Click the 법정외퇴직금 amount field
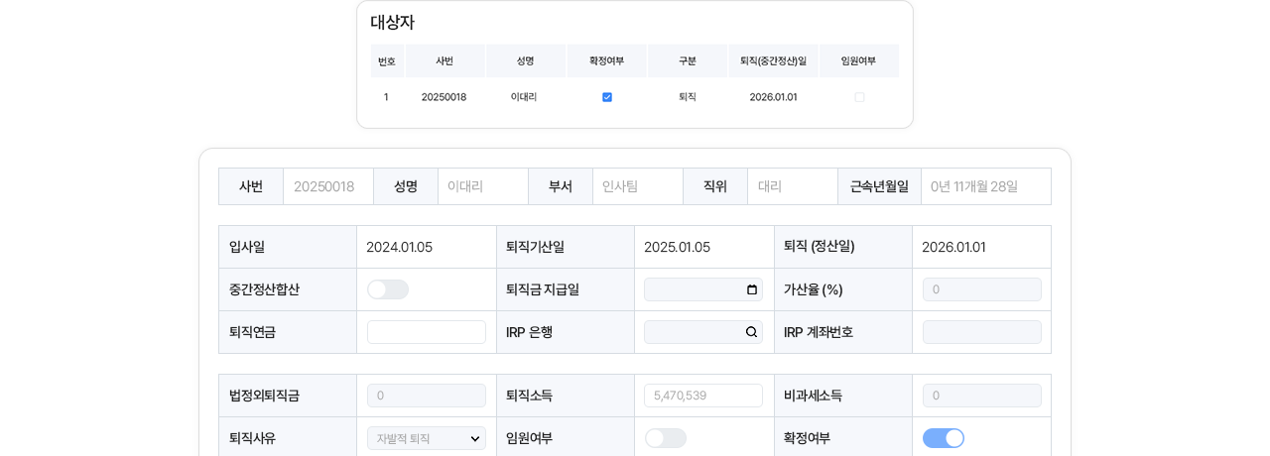 (426, 396)
